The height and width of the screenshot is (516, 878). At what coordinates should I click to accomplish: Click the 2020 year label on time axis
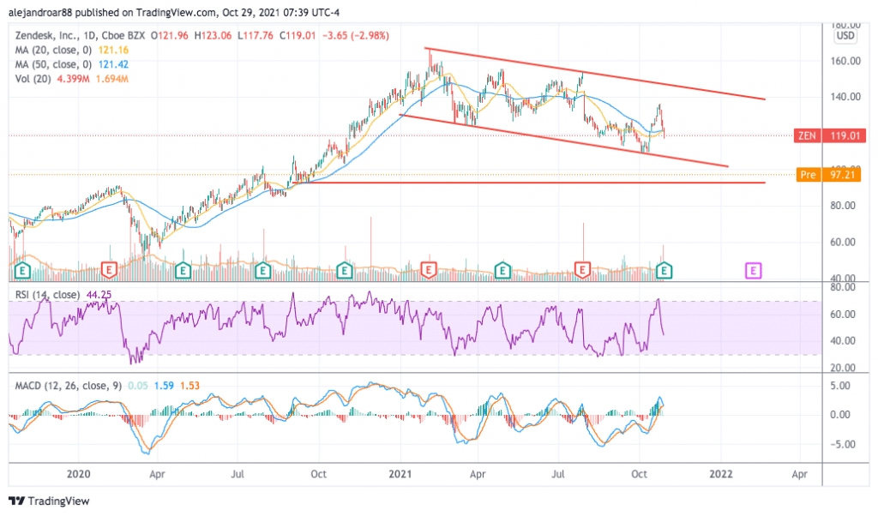tap(78, 474)
